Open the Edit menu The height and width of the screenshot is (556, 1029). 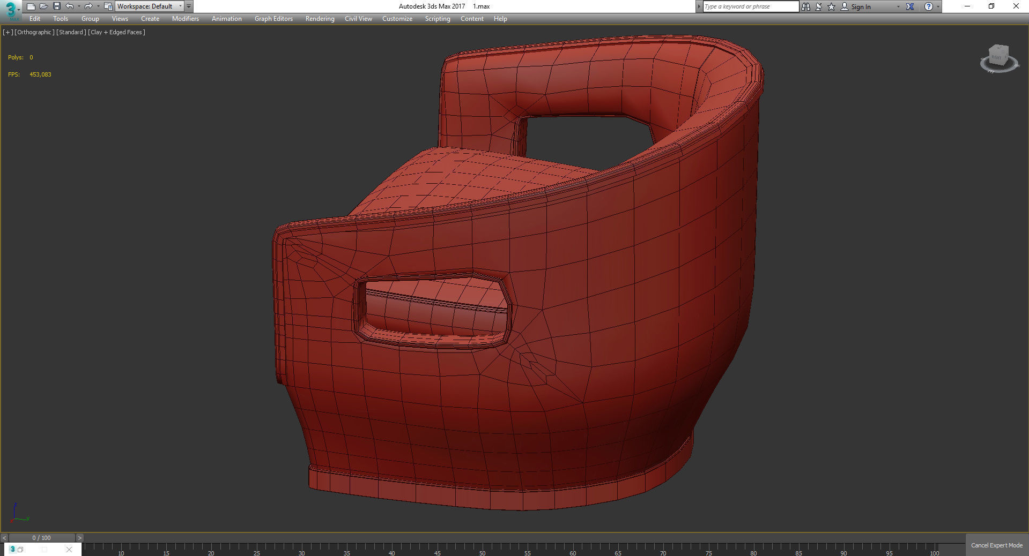[x=35, y=19]
